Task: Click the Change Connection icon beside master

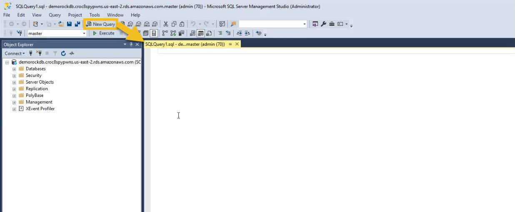Action: coord(20,33)
